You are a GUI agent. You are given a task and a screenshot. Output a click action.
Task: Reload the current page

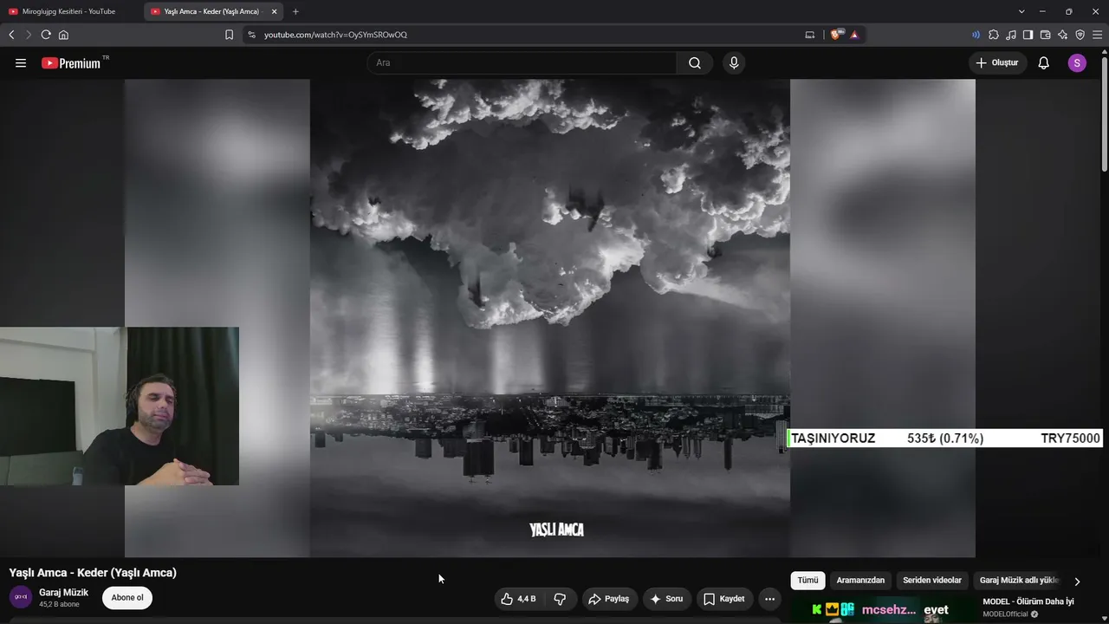point(46,35)
